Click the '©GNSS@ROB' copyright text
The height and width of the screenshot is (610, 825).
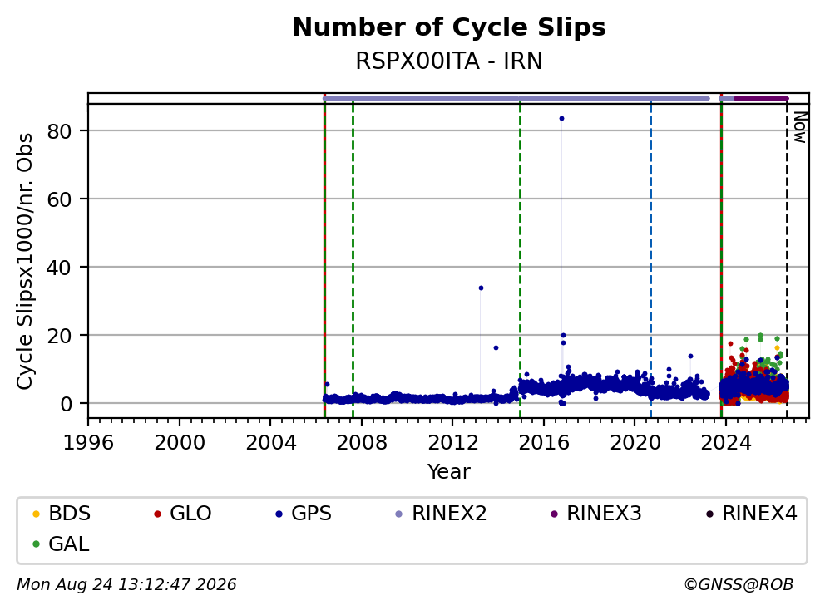[x=739, y=585]
